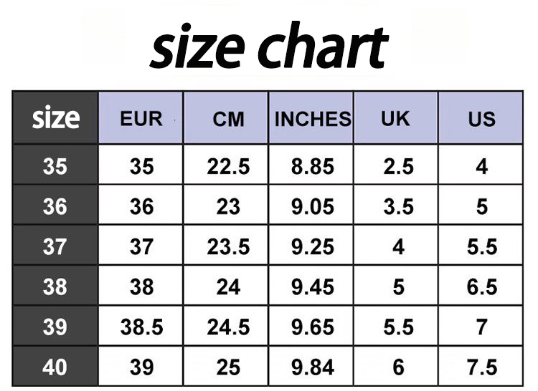Click the 'size chart' title text

(x=269, y=46)
